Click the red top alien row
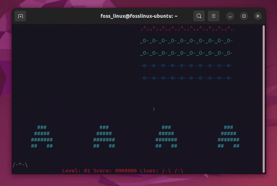 click(x=187, y=28)
